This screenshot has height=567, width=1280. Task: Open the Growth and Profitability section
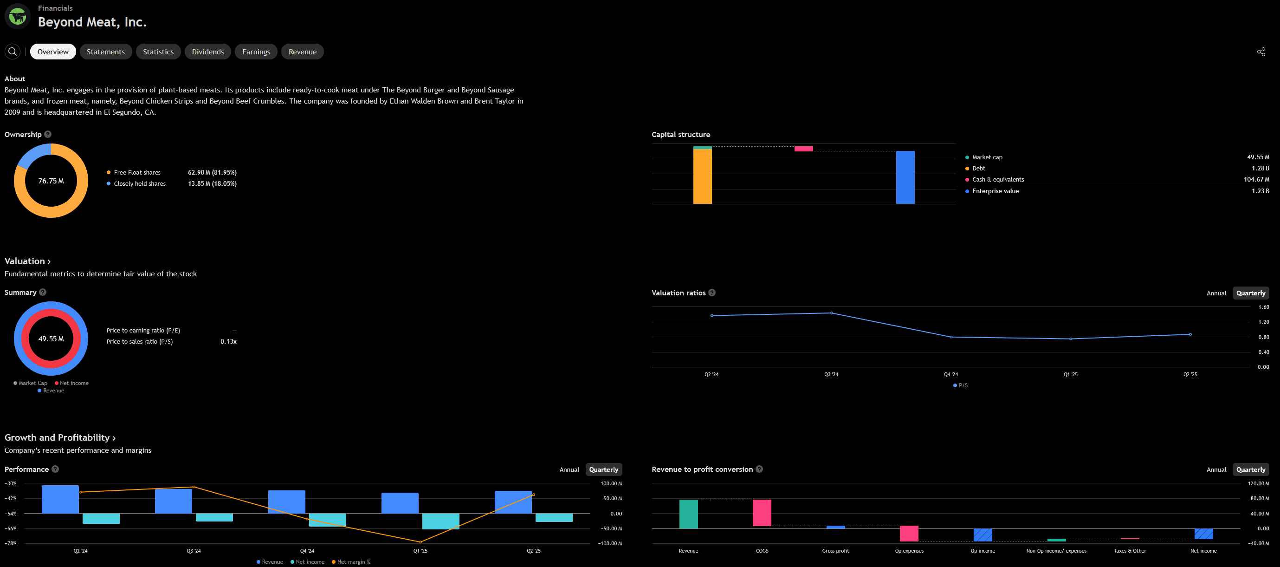(59, 438)
